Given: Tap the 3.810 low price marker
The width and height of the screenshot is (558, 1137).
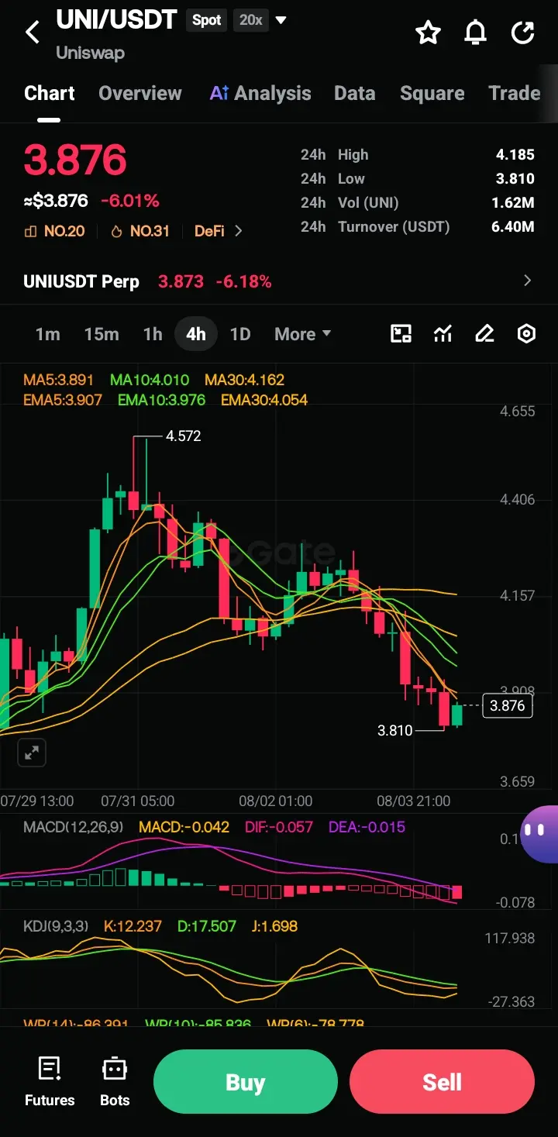Looking at the screenshot, I should coord(395,730).
